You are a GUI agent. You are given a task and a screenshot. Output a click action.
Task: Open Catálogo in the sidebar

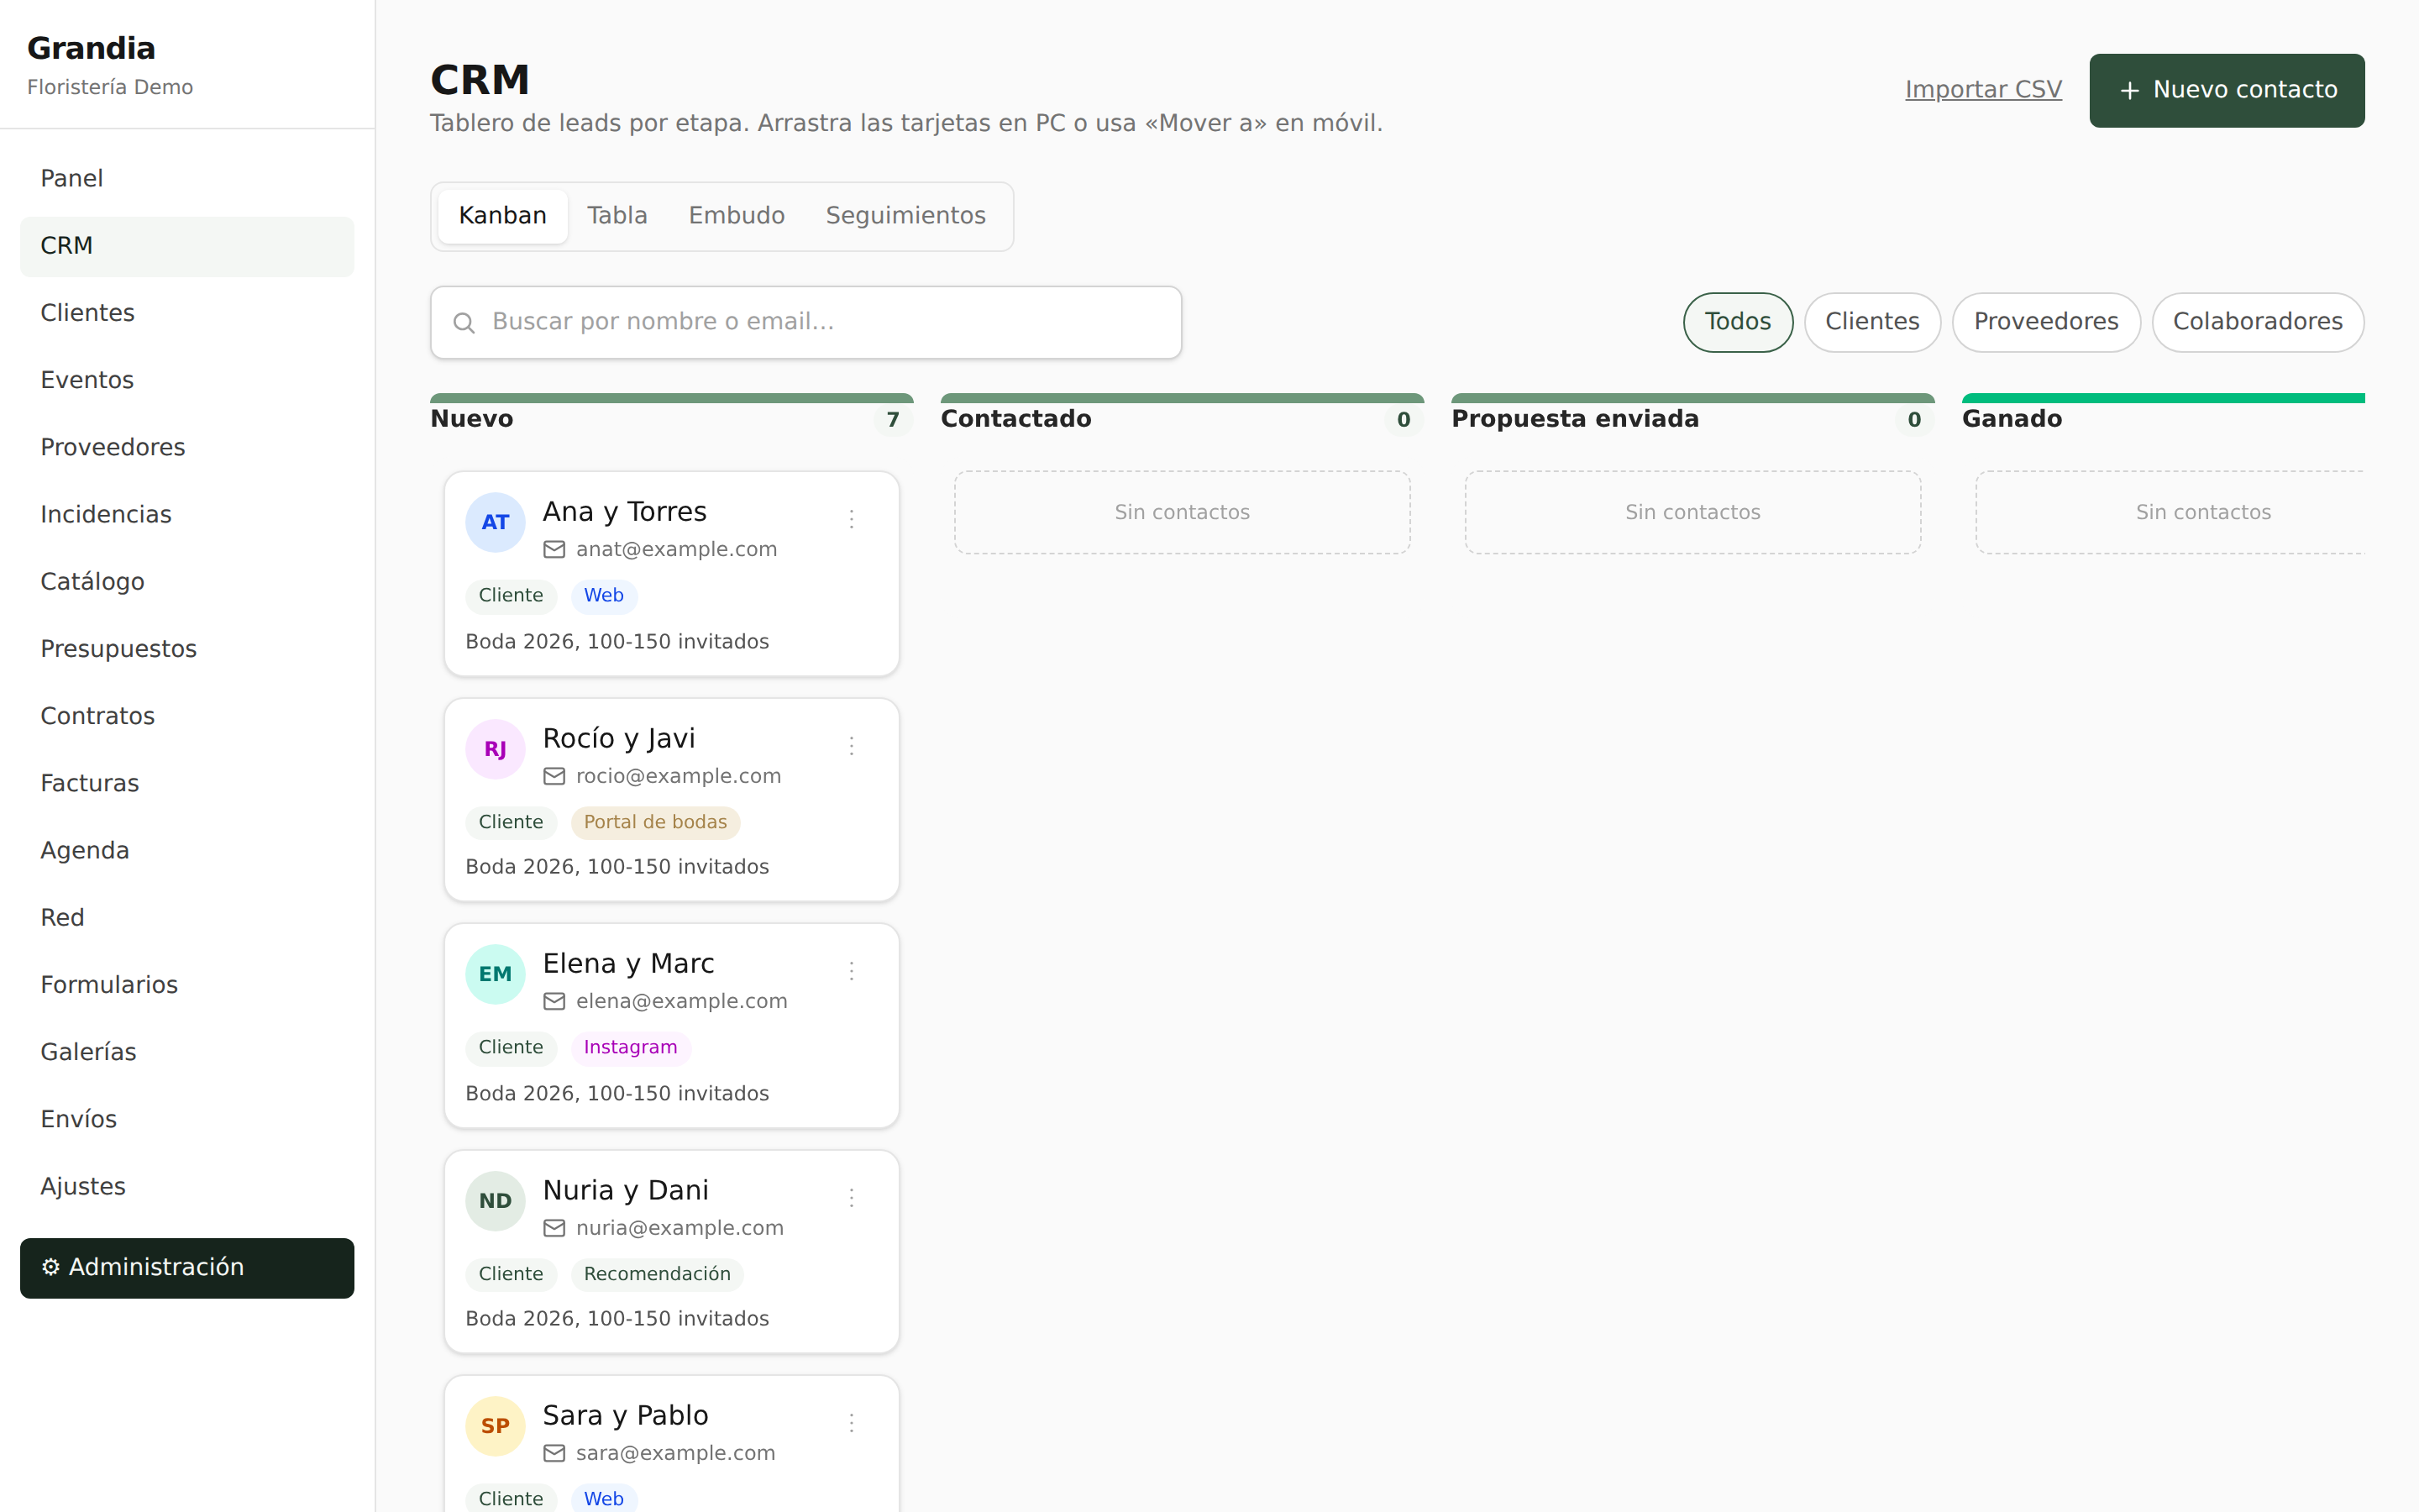click(x=187, y=582)
